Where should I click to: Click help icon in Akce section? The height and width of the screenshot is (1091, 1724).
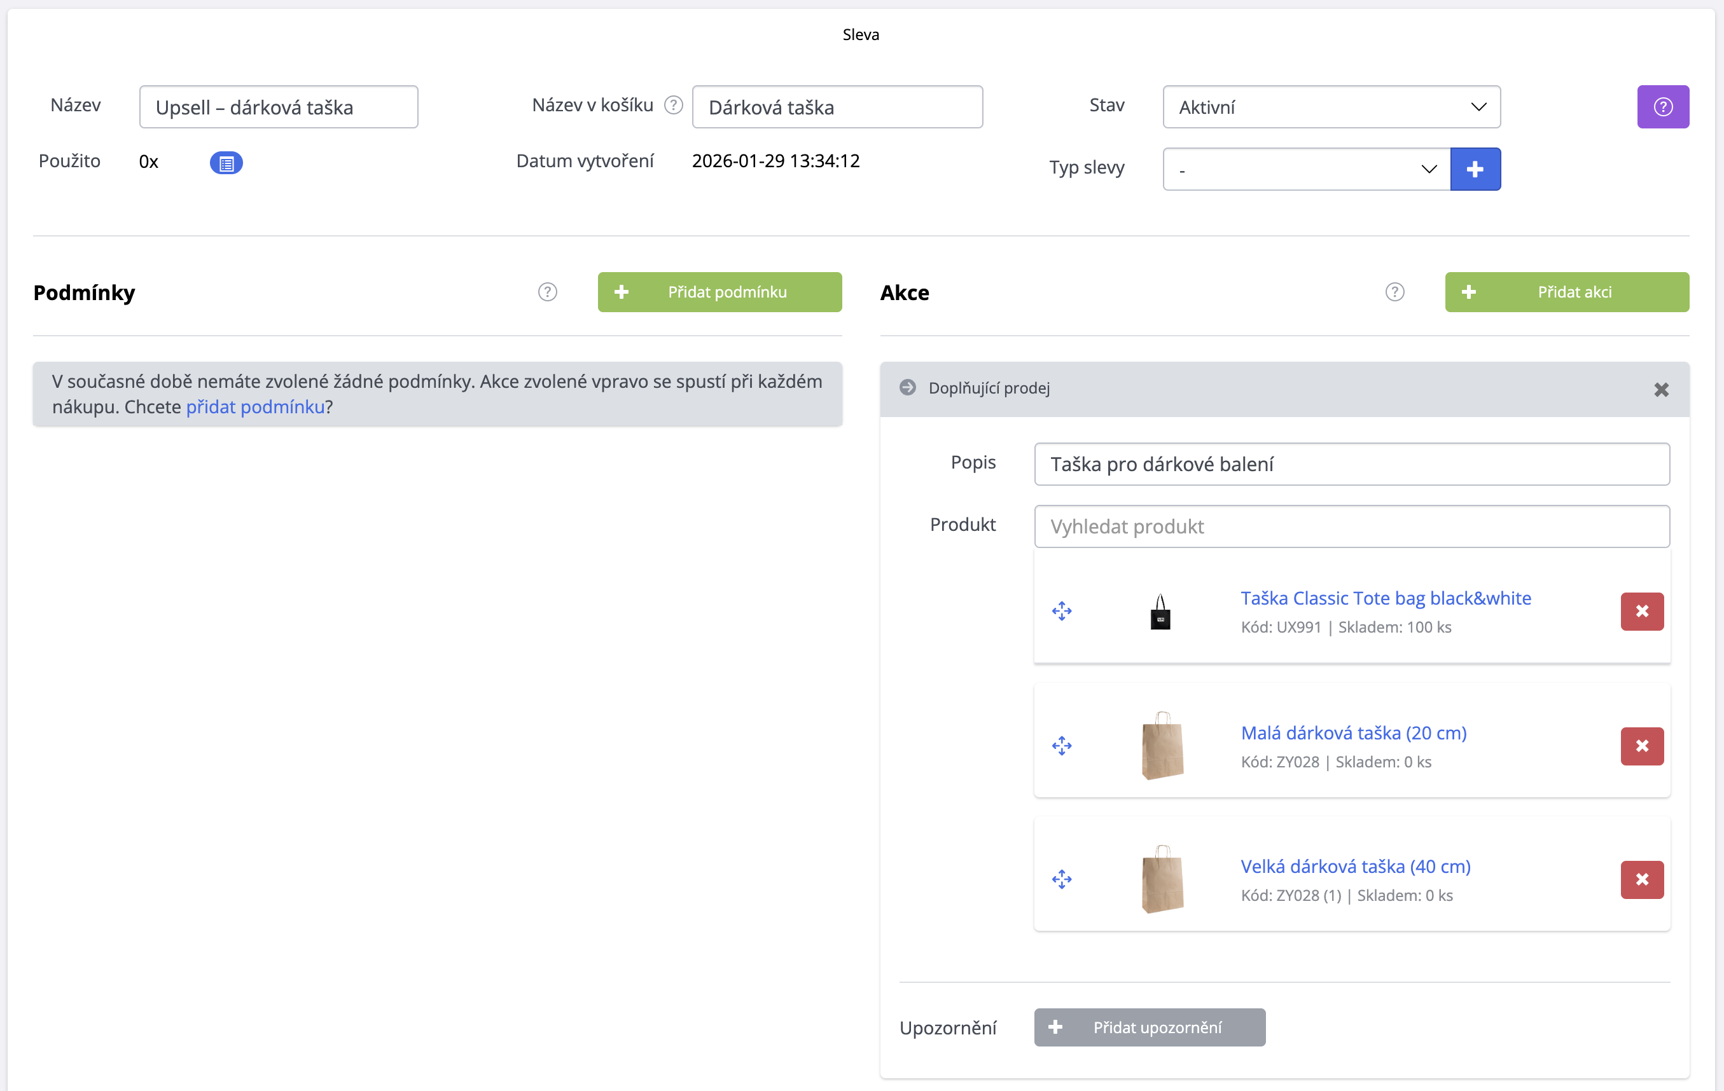[x=1394, y=292]
